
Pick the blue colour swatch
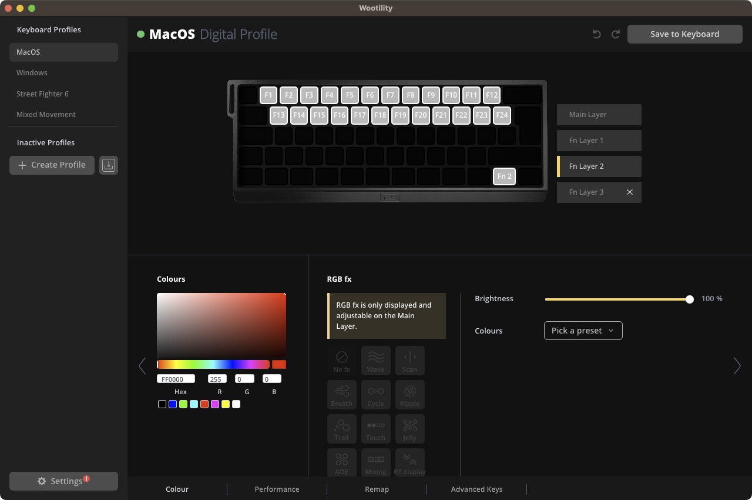pos(173,404)
